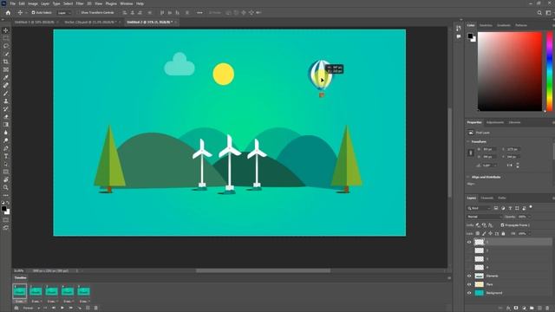The width and height of the screenshot is (555, 312).
Task: Click the hue slider strip
Action: pos(550,71)
